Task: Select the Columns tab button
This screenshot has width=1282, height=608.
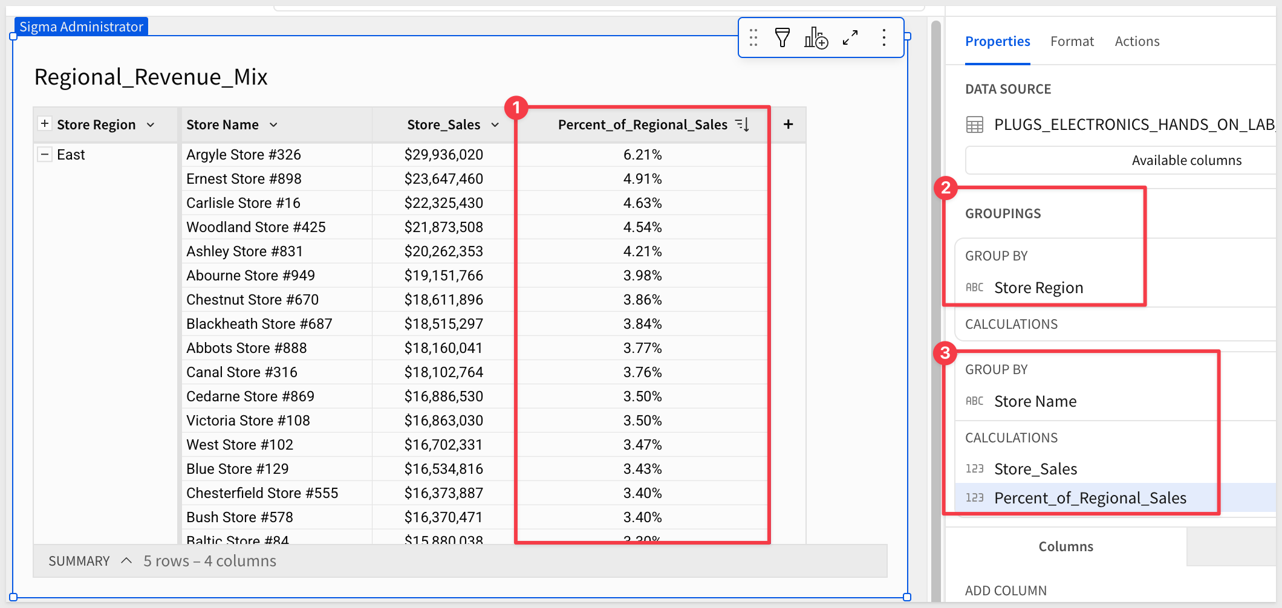Action: point(1066,546)
